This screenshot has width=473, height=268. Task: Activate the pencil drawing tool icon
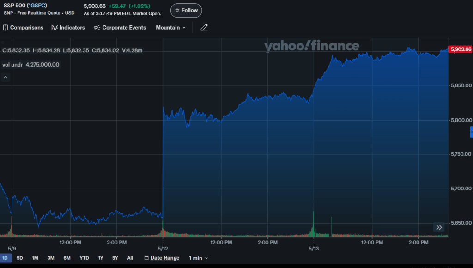204,27
